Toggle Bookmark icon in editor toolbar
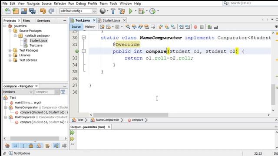Screen dimensions: 278x156 173,27
